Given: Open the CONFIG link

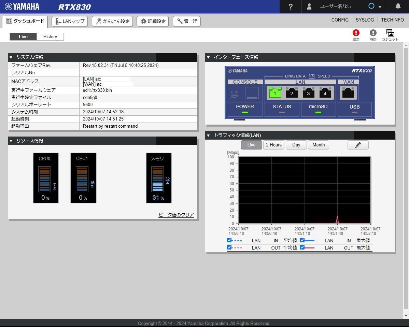Looking at the screenshot, I should coord(340,20).
